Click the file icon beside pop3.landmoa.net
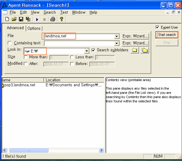182x161 pixels. click(3, 85)
